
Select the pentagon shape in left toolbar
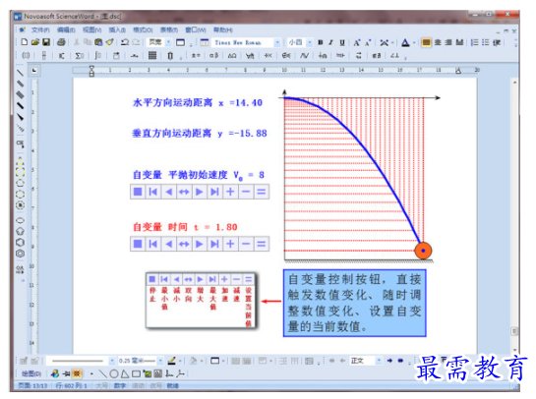(x=21, y=231)
